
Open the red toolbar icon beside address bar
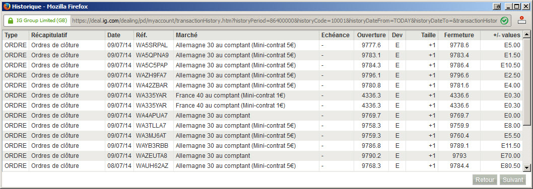(521, 20)
